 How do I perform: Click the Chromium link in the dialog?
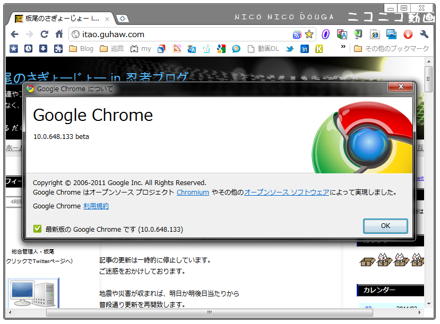tap(193, 192)
